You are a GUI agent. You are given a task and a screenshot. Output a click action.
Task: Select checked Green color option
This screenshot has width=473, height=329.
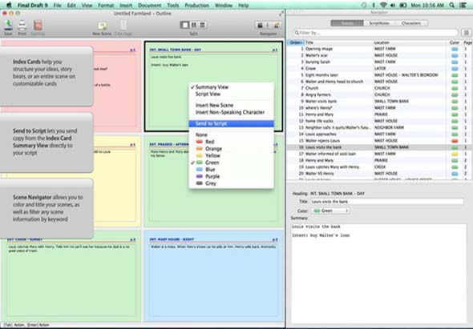click(232, 162)
